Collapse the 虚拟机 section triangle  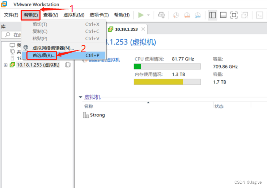(x=80, y=97)
